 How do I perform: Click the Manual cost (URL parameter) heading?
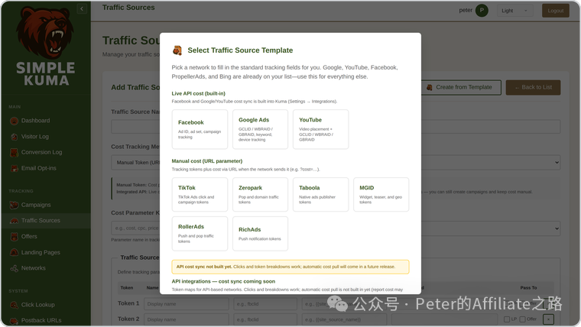206,161
